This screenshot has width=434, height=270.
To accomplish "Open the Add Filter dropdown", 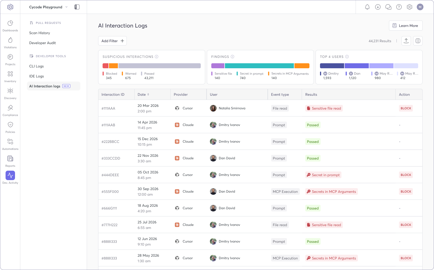I will [112, 41].
